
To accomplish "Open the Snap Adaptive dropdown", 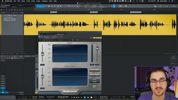I will (x=102, y=7).
